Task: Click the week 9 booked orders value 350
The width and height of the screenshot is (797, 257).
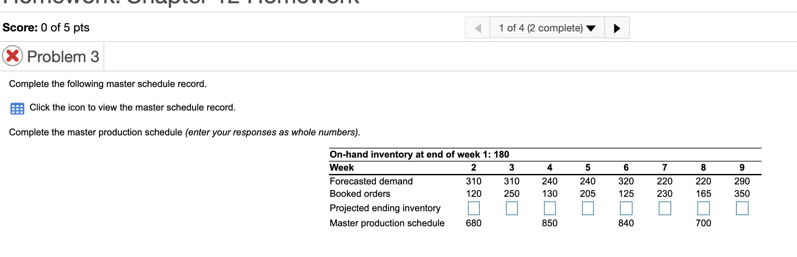Action: 742,194
